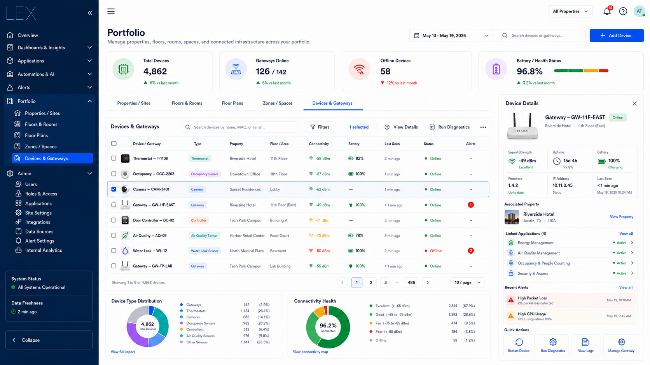Check the Gateway GW-TP-LAB checkbox
This screenshot has height=365, width=650.
click(114, 266)
